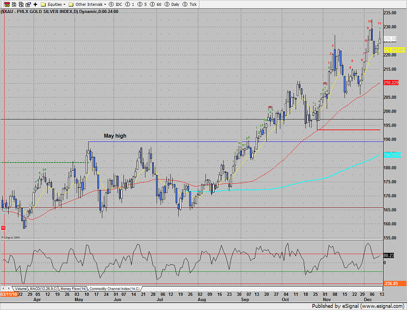Click the tab scroll left arrow
This screenshot has width=407, height=310.
point(3,289)
